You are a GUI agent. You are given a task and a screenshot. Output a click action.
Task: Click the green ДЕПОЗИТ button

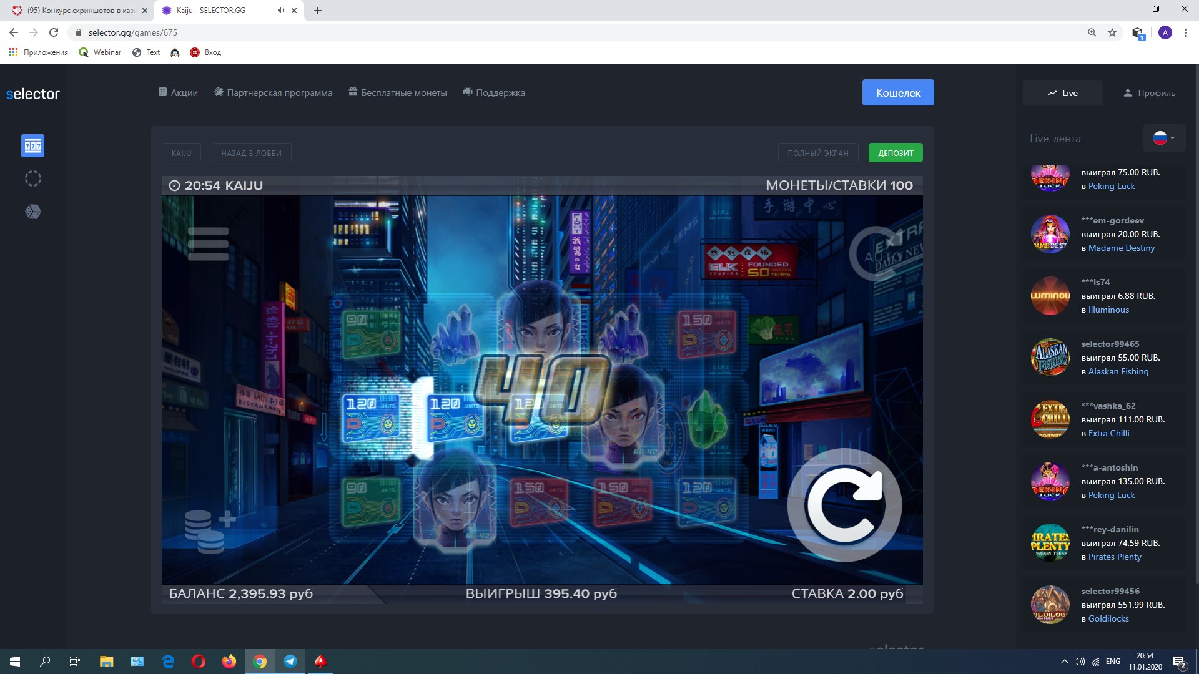[x=895, y=153]
